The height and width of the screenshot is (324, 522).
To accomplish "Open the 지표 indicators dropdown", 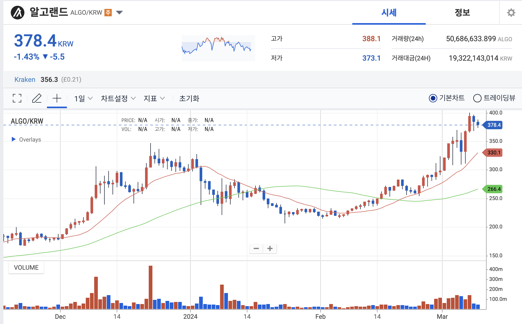I will 154,98.
